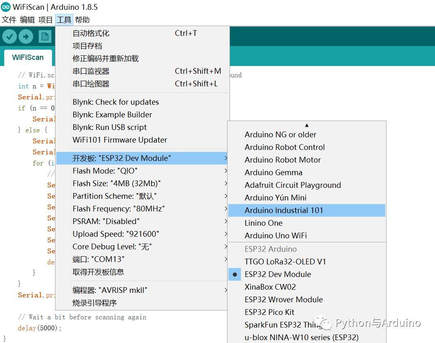Select TTGO LoRa32-OLED V1 board
This screenshot has width=435, height=343.
[x=307, y=262]
